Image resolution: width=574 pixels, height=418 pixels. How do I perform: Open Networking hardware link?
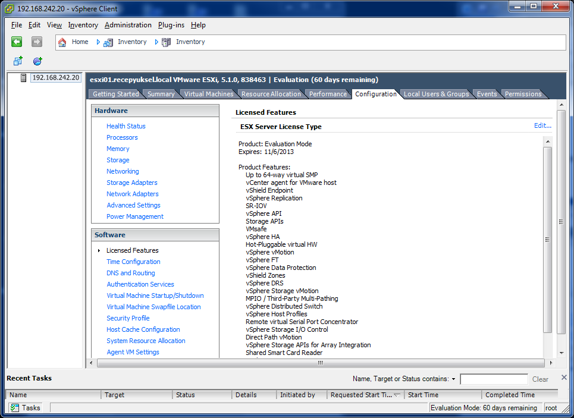(123, 171)
